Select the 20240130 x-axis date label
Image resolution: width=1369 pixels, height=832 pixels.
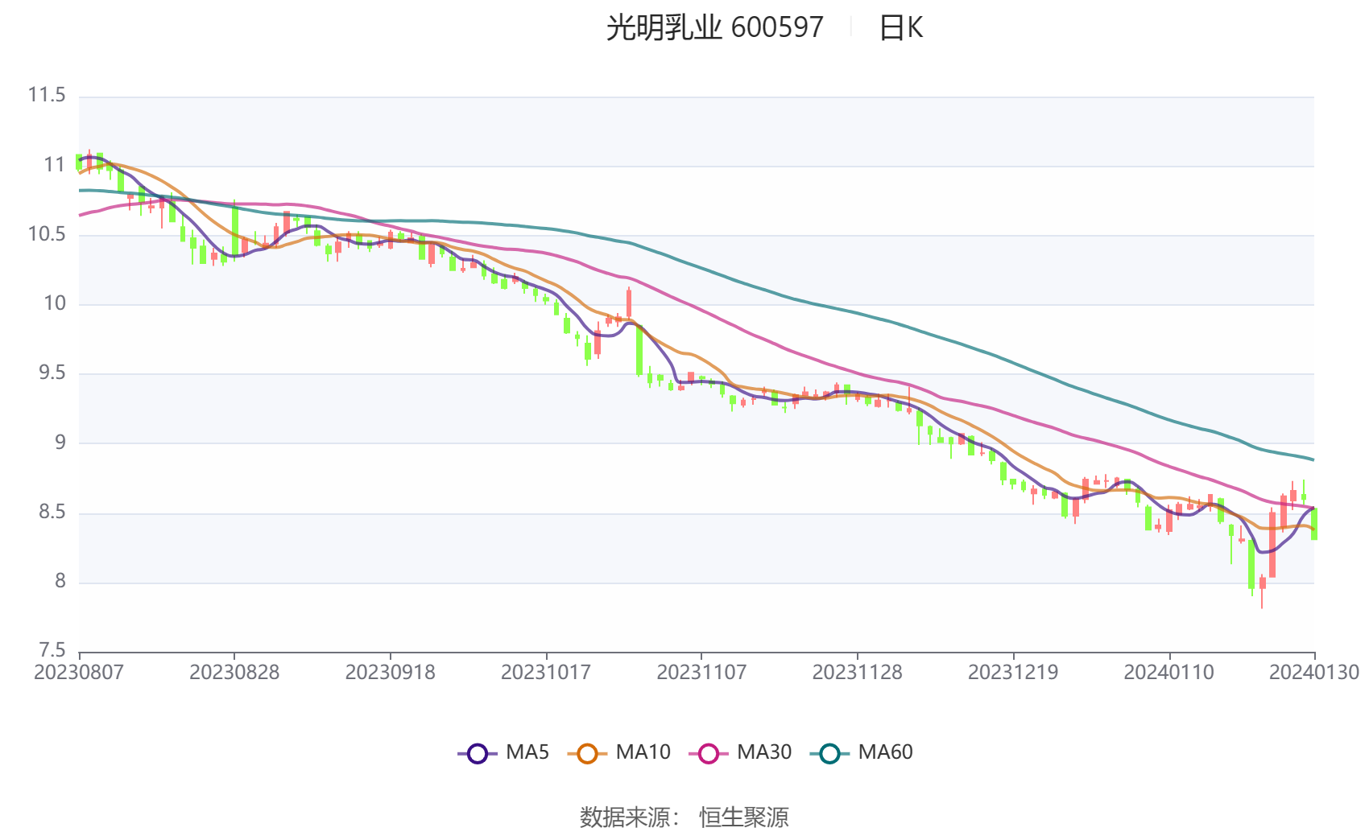(x=1314, y=673)
